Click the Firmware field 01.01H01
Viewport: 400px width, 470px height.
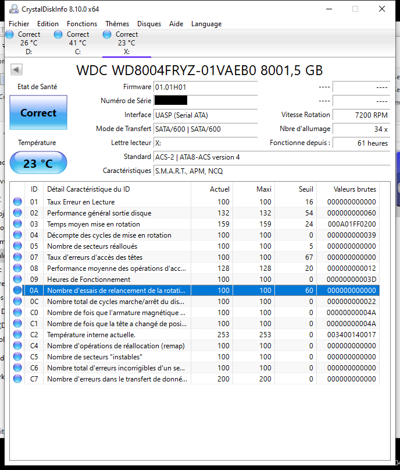point(206,87)
